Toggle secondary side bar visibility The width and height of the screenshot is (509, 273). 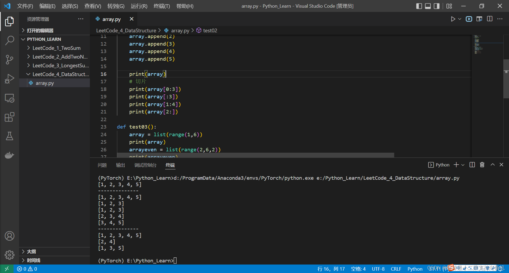[x=437, y=6]
